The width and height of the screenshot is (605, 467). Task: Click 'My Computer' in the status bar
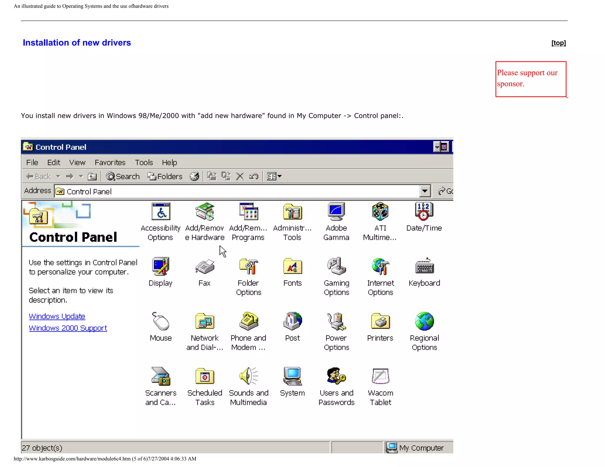click(x=415, y=448)
